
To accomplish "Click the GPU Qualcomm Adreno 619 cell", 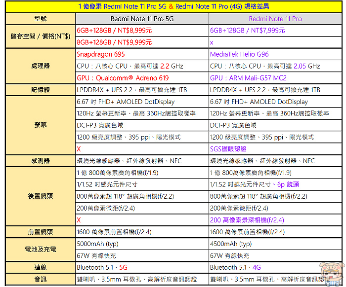I will click(142, 78).
